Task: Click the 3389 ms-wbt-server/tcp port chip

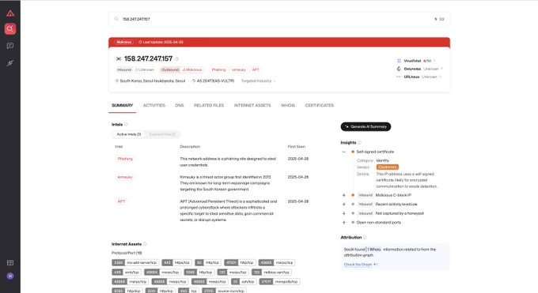Action: [x=135, y=263]
